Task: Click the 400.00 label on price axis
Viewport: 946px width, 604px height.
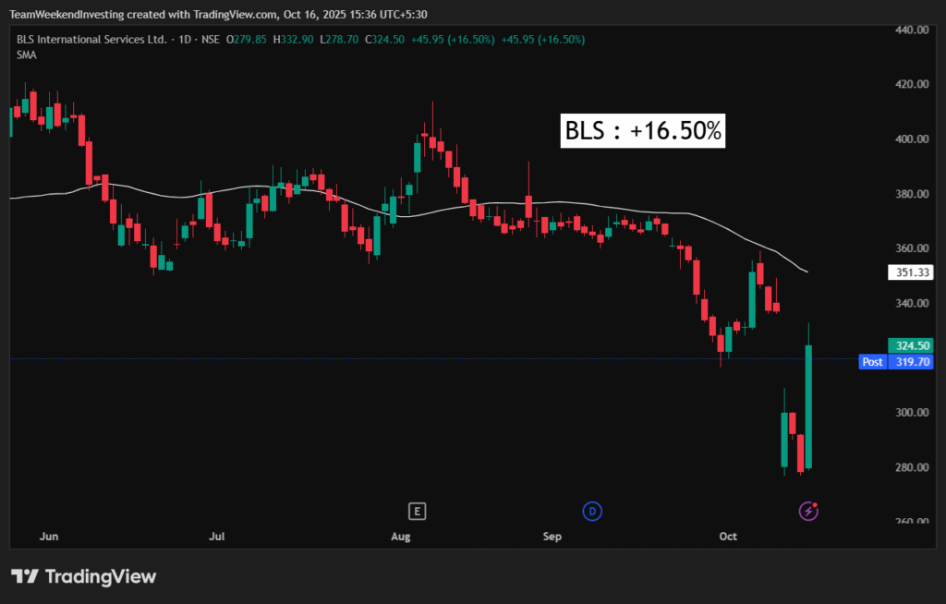Action: click(x=910, y=139)
